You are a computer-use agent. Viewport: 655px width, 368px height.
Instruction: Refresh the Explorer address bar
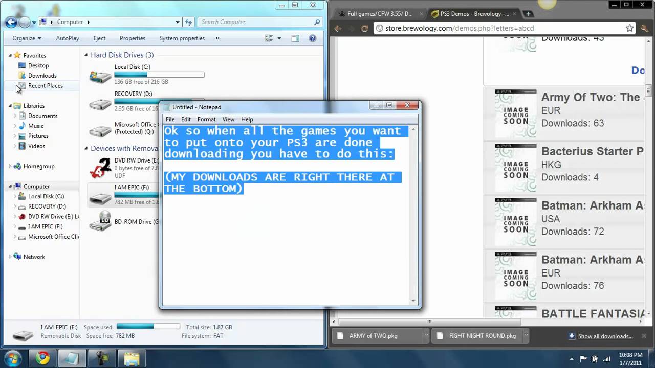click(188, 22)
